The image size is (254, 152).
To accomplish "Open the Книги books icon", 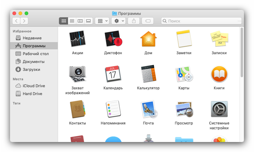I will 219,74.
